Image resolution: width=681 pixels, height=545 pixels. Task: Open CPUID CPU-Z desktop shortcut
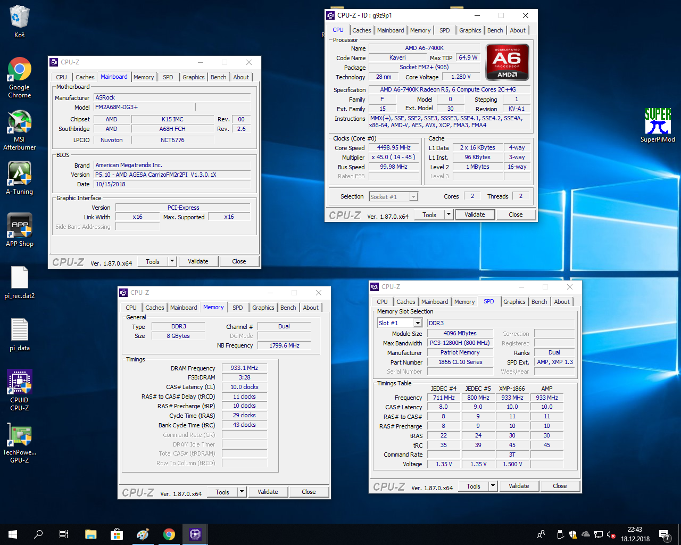19,390
